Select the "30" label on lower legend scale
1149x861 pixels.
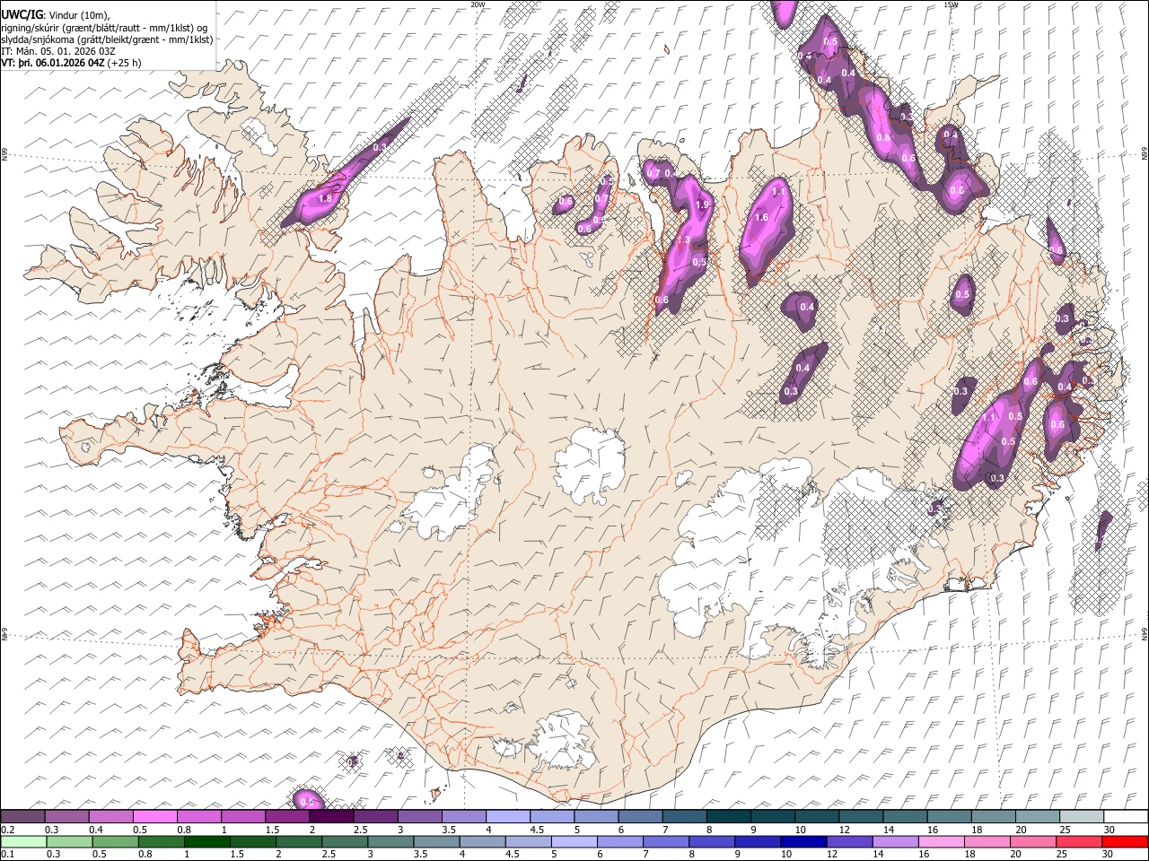[x=1110, y=855]
